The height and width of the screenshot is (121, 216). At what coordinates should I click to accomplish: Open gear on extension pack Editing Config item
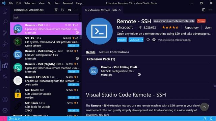tap(139, 75)
